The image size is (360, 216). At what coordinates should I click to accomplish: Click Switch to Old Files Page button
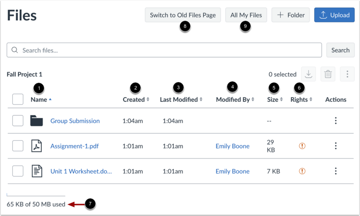pyautogui.click(x=183, y=15)
